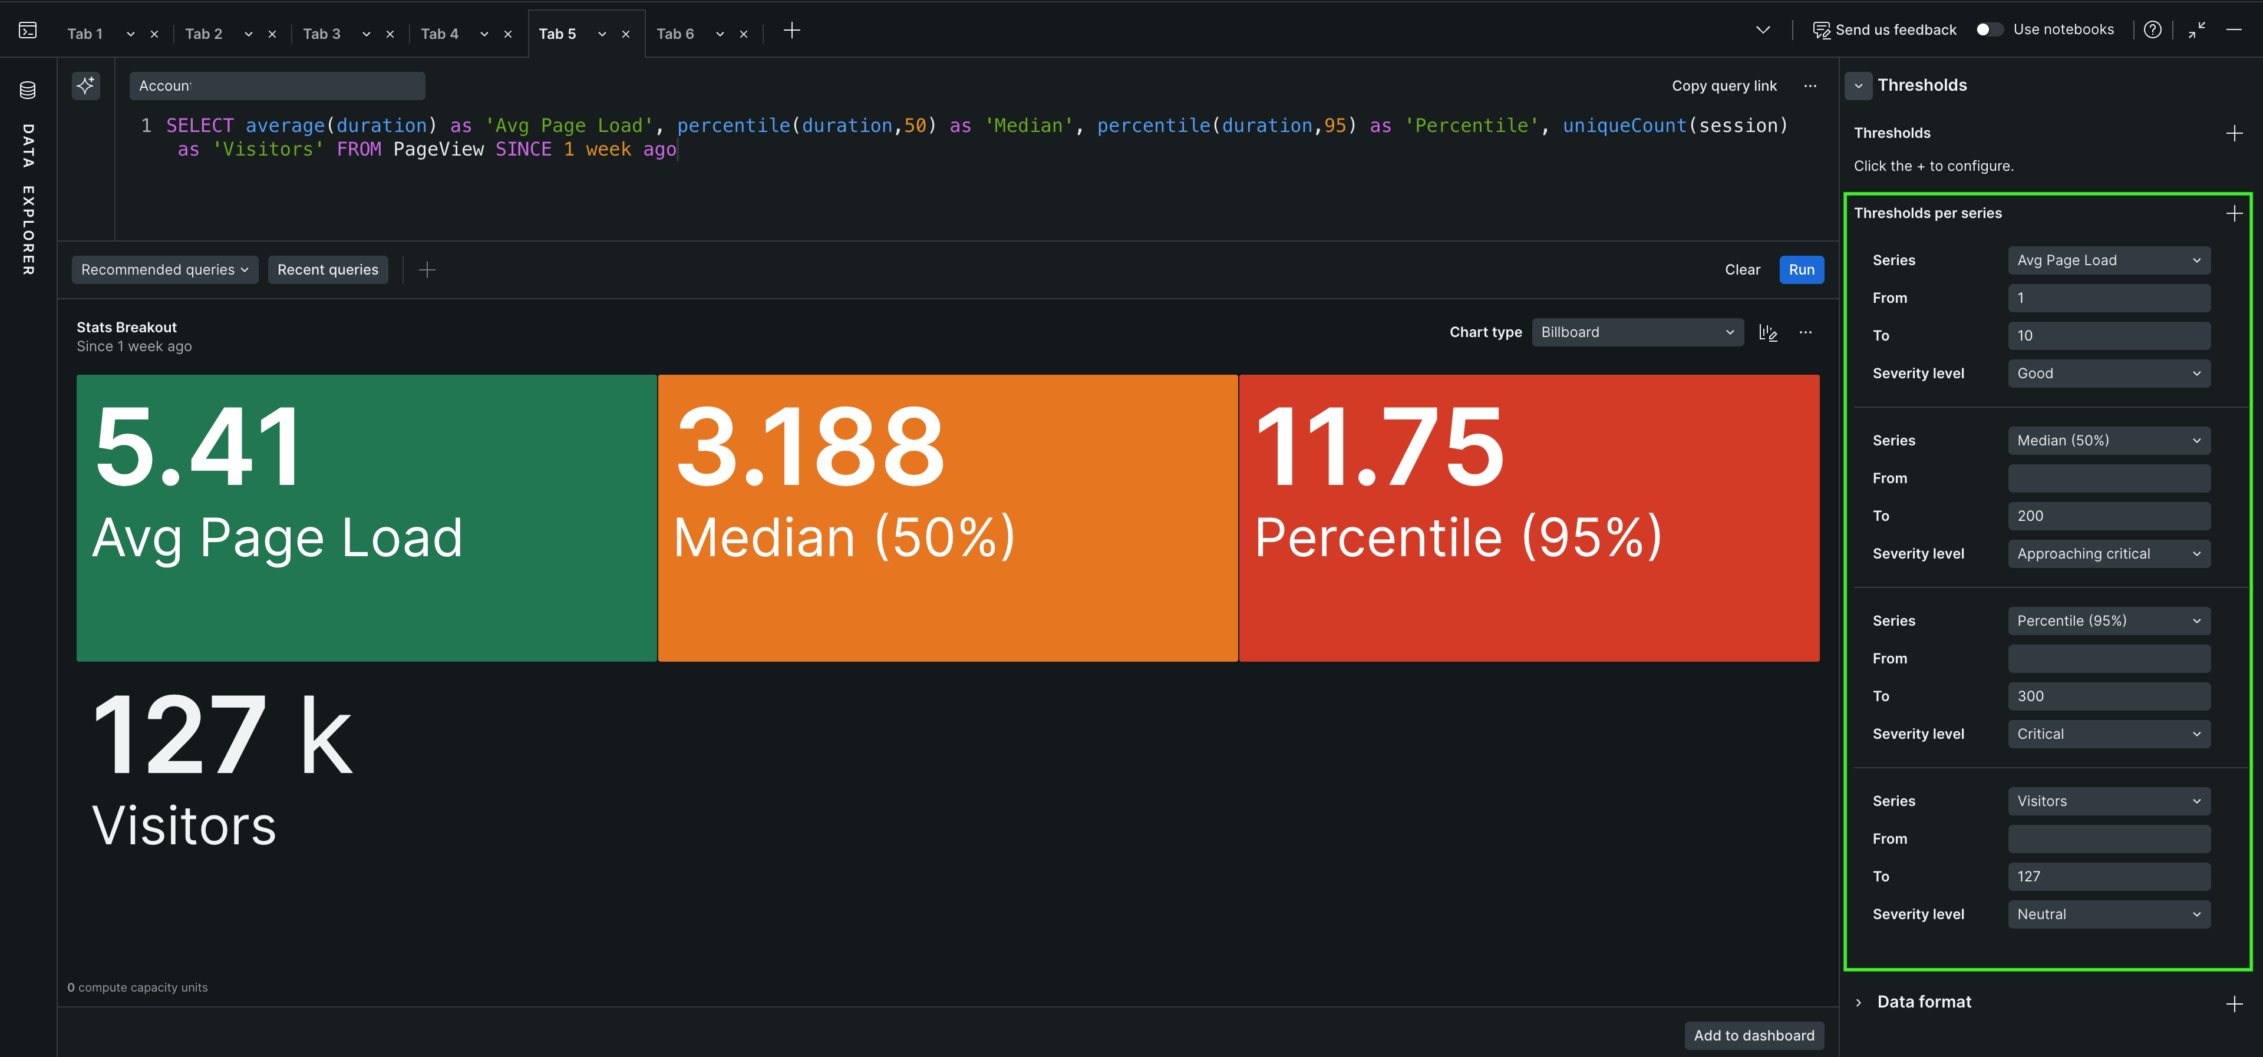This screenshot has width=2263, height=1057.
Task: Click the collapse arrows icon at top right
Action: click(2196, 30)
